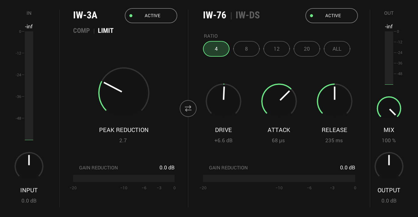This screenshot has height=217, width=418.
Task: Click the IW-3A gain reduction meter bar
Action: (124, 178)
